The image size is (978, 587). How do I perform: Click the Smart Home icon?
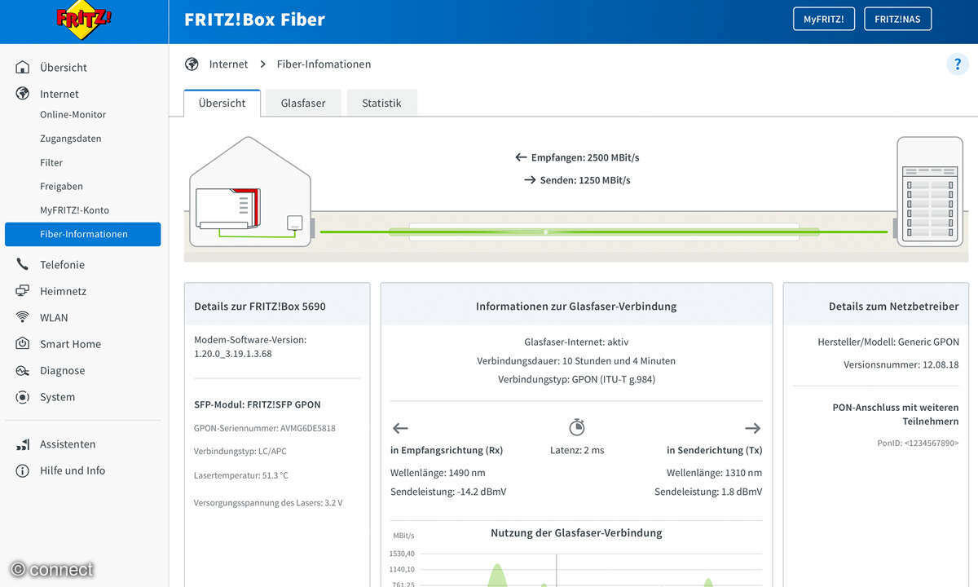point(23,344)
